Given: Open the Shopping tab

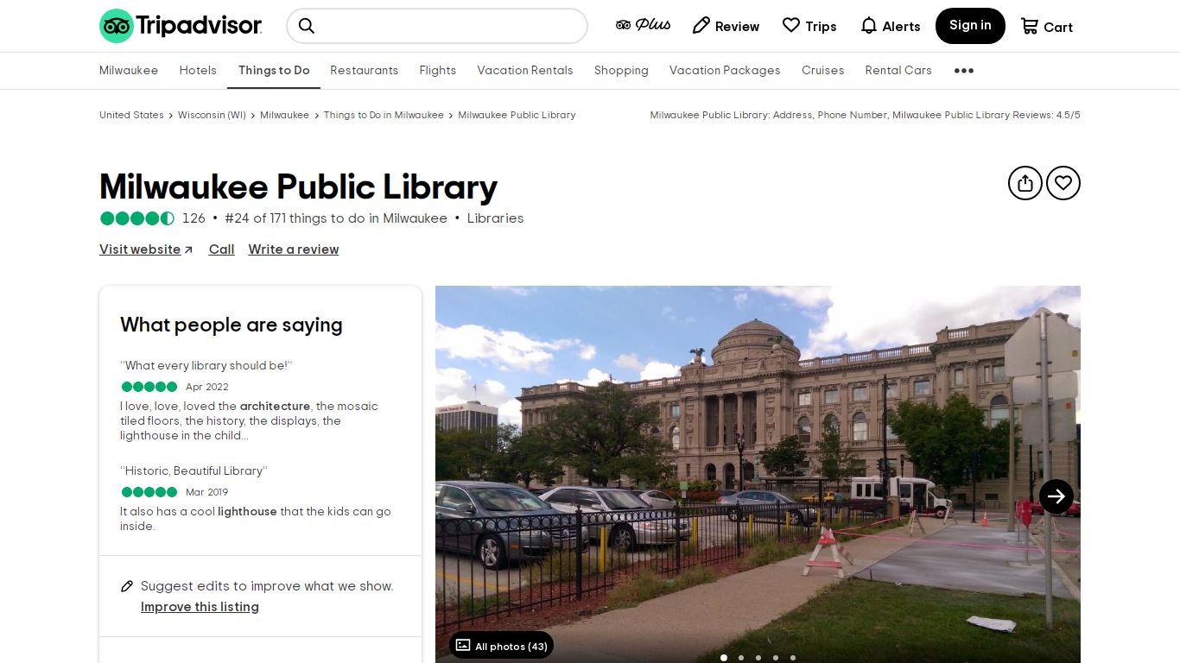Looking at the screenshot, I should click(x=621, y=71).
